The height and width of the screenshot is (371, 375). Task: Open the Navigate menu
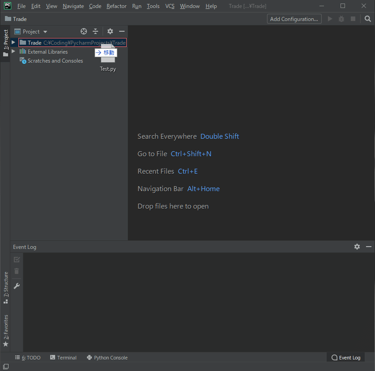coord(73,6)
